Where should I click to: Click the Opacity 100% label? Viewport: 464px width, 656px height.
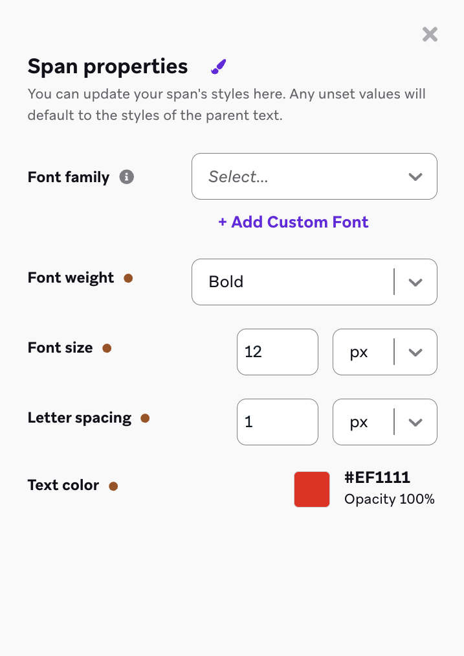coord(390,499)
